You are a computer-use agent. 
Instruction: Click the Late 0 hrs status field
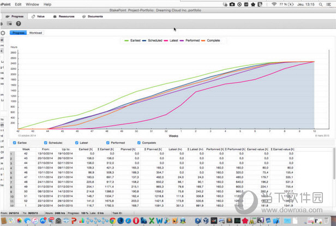click(x=97, y=213)
